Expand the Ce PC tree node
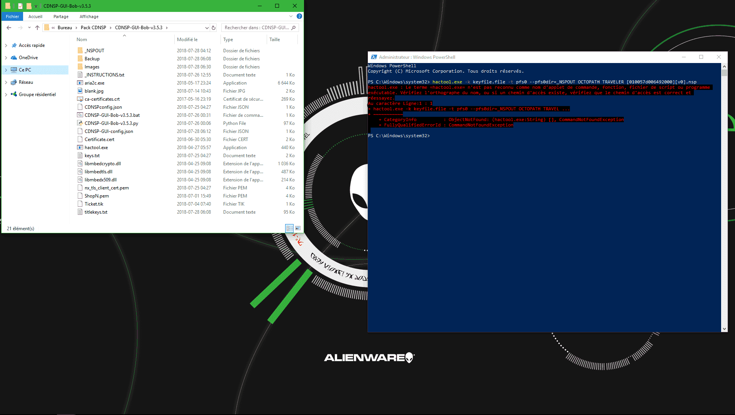The width and height of the screenshot is (735, 415). pyautogui.click(x=6, y=70)
